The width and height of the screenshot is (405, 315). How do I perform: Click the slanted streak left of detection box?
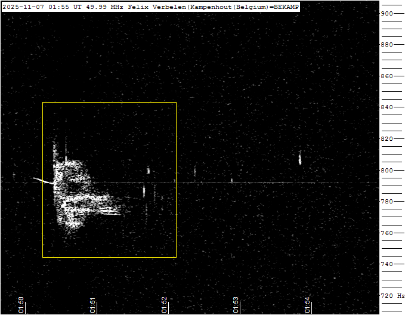(x=42, y=180)
